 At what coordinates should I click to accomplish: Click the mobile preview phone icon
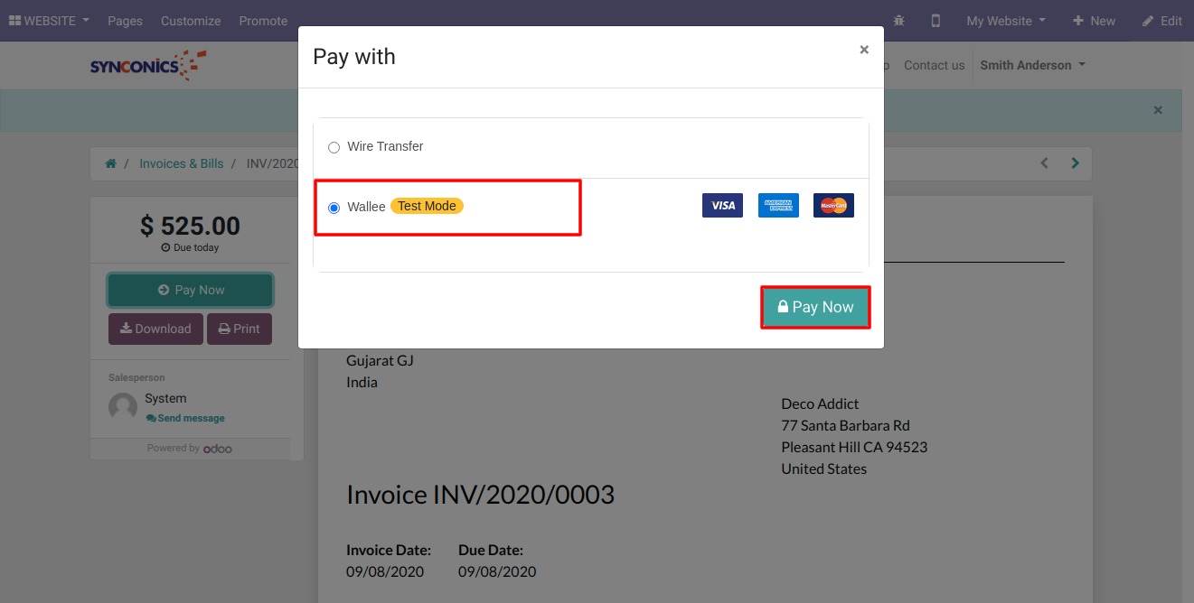pos(935,21)
